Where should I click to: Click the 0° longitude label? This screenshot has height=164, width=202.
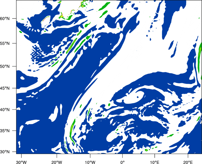coord(122,162)
